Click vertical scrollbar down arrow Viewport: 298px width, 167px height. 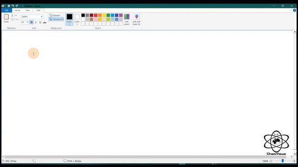point(295,154)
